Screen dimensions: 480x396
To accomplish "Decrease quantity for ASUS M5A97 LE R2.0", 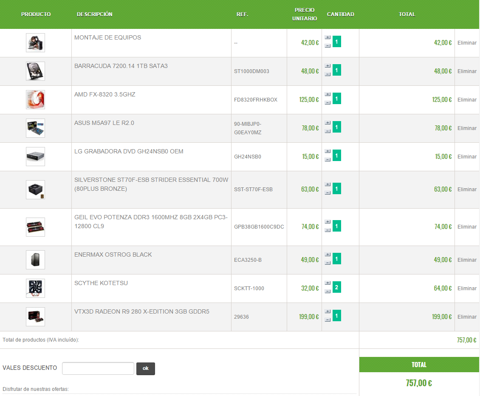I will click(328, 131).
